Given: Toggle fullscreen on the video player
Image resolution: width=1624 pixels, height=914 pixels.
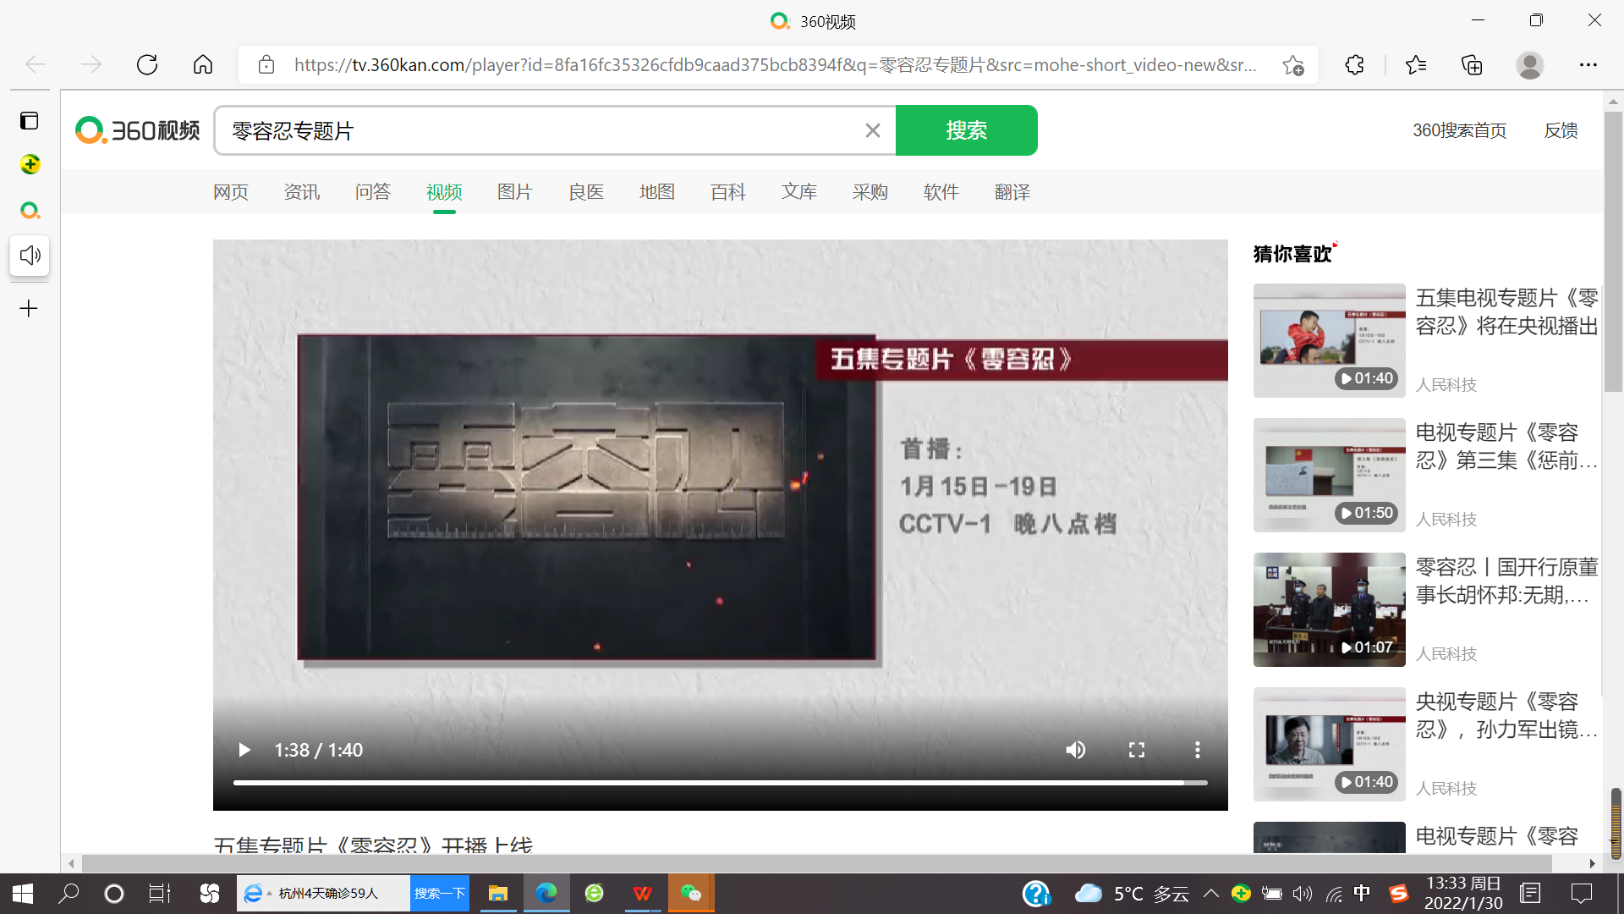Looking at the screenshot, I should point(1136,750).
